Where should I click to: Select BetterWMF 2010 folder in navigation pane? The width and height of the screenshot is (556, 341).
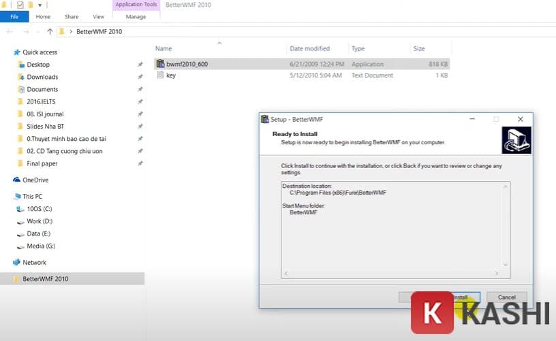pos(72,278)
